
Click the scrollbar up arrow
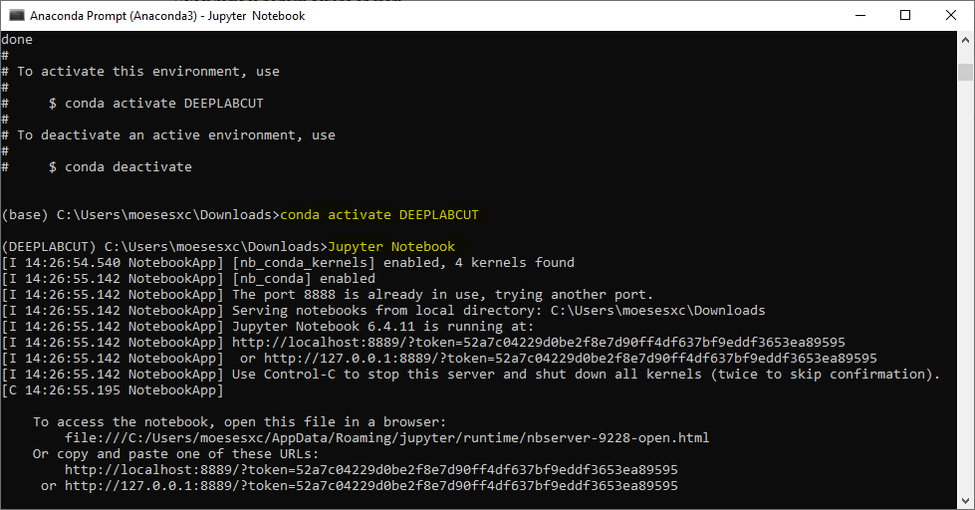pos(965,40)
